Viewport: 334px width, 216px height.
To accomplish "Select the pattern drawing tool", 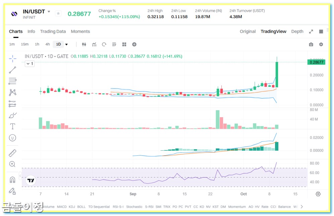I will pos(13,92).
